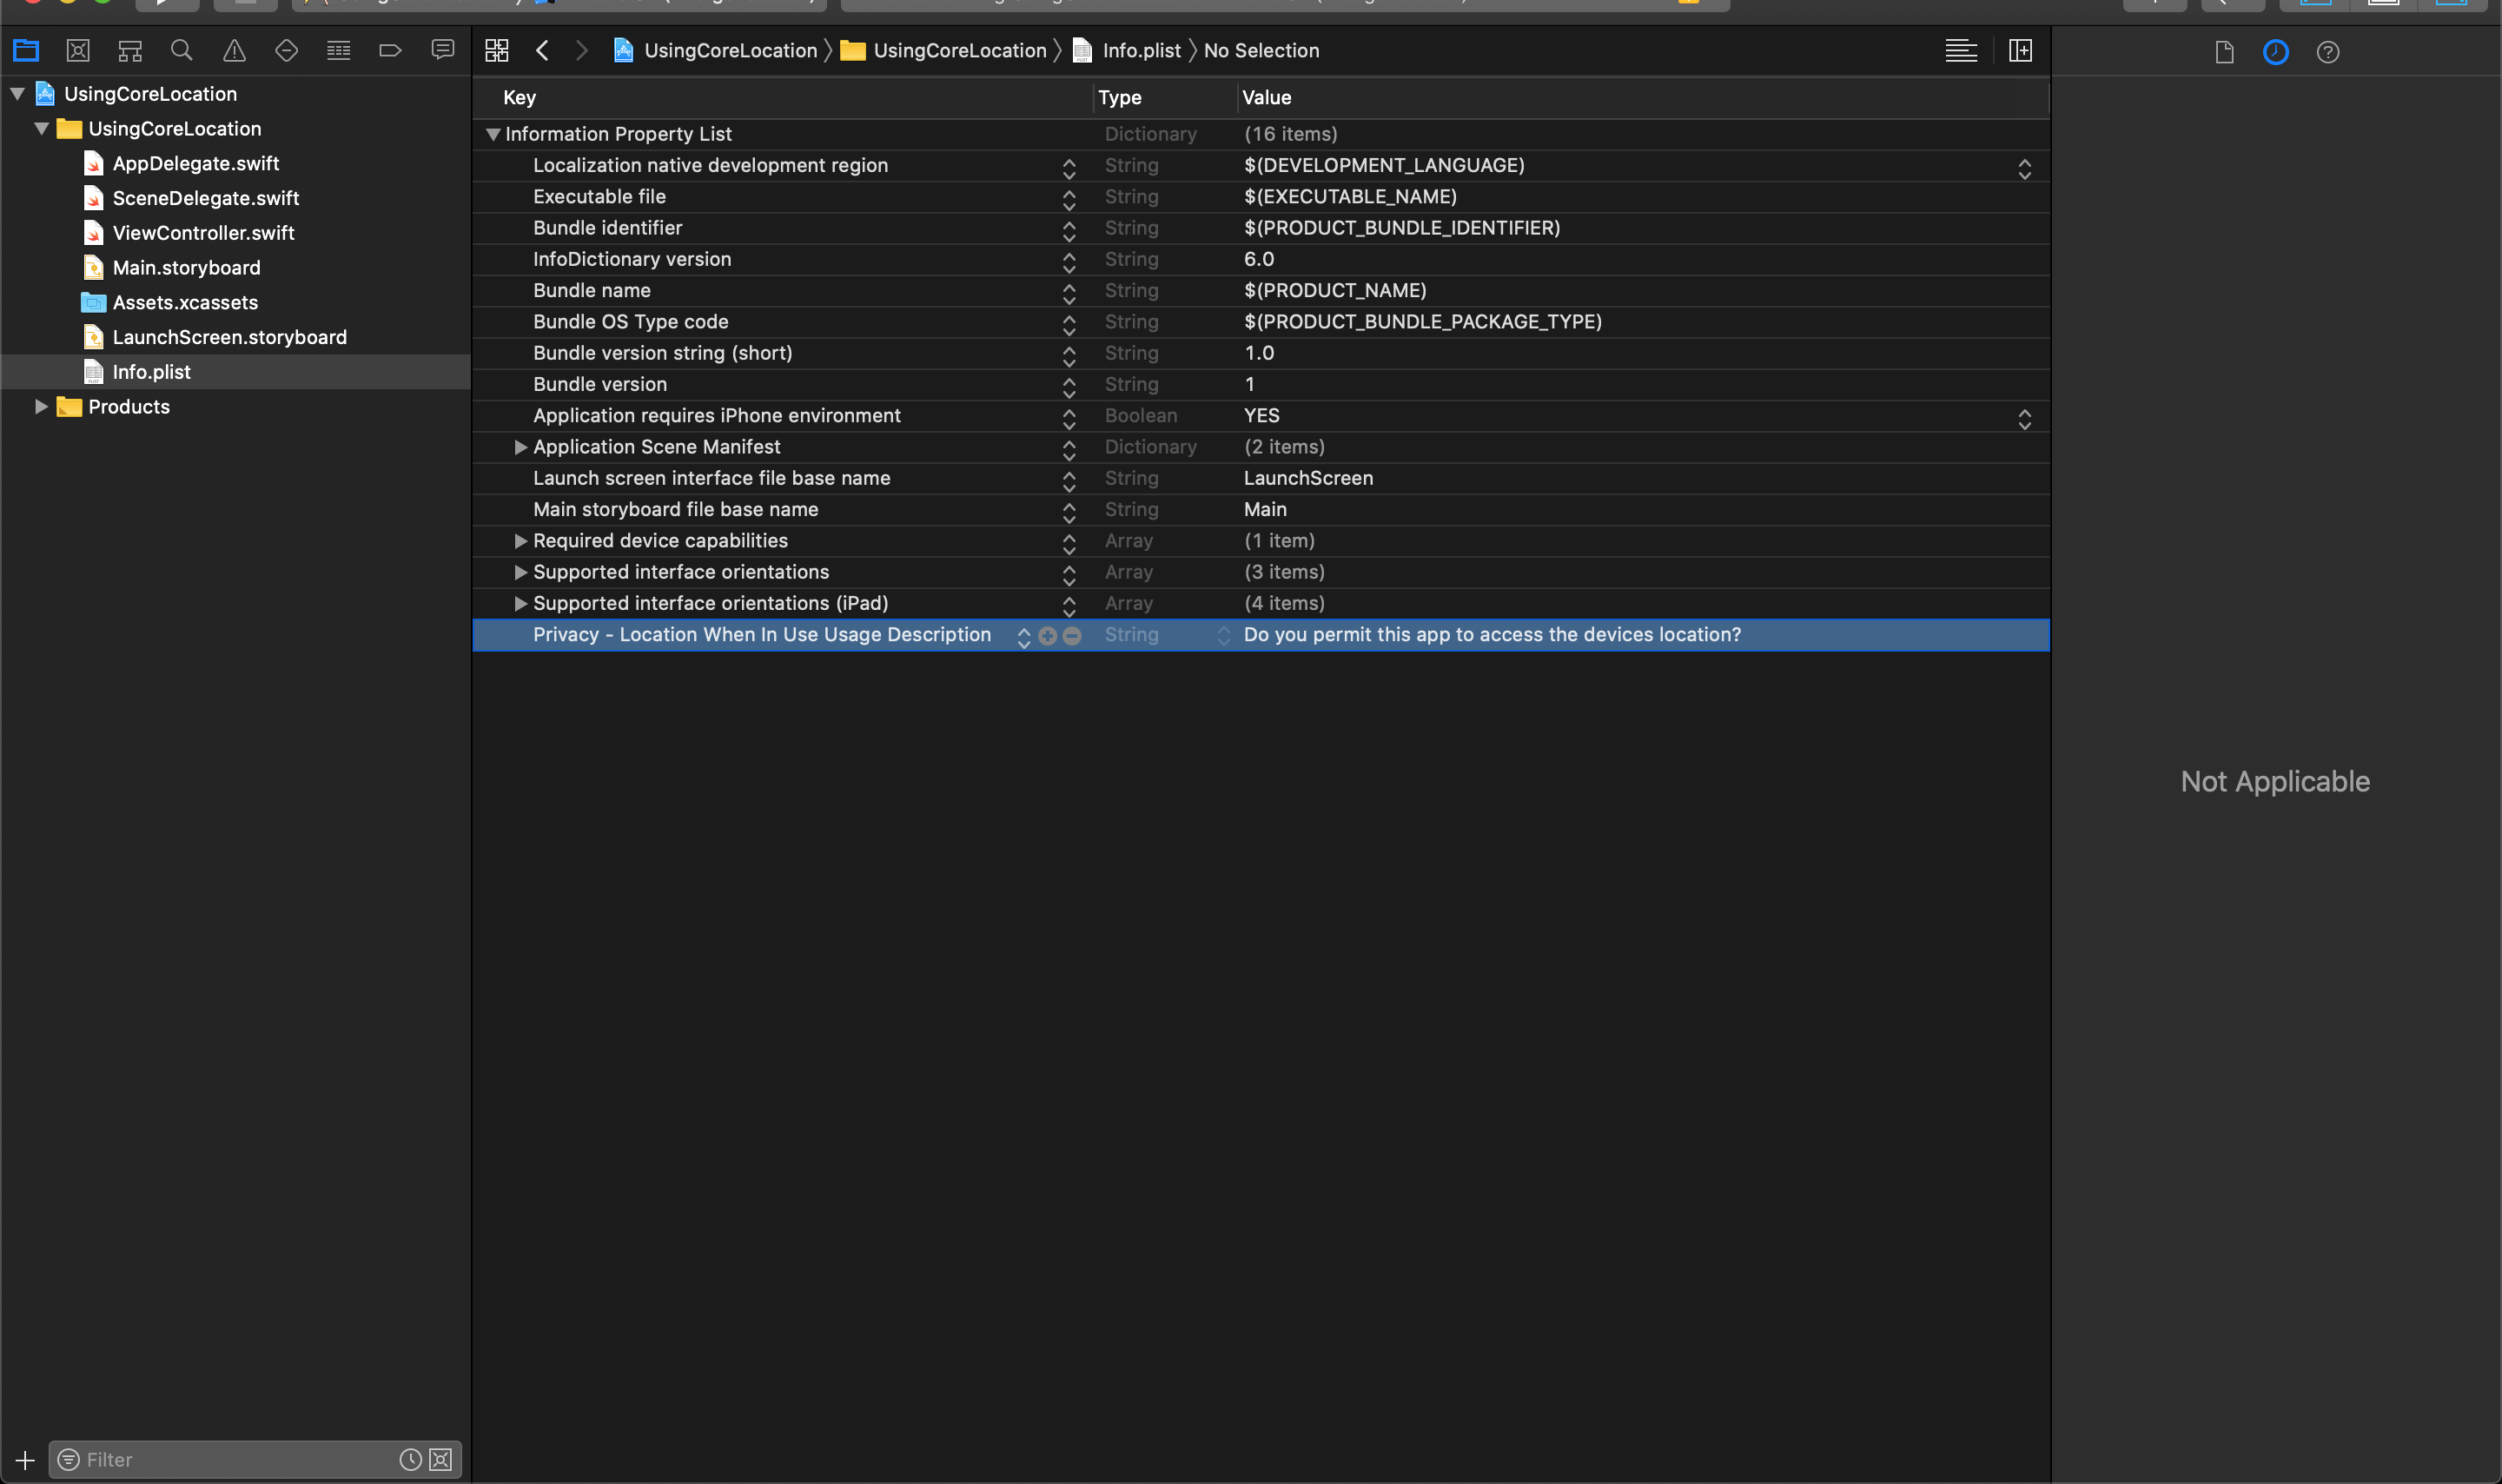The image size is (2502, 1484).
Task: Open the Project navigator folder icon
Action: pyautogui.click(x=26, y=50)
